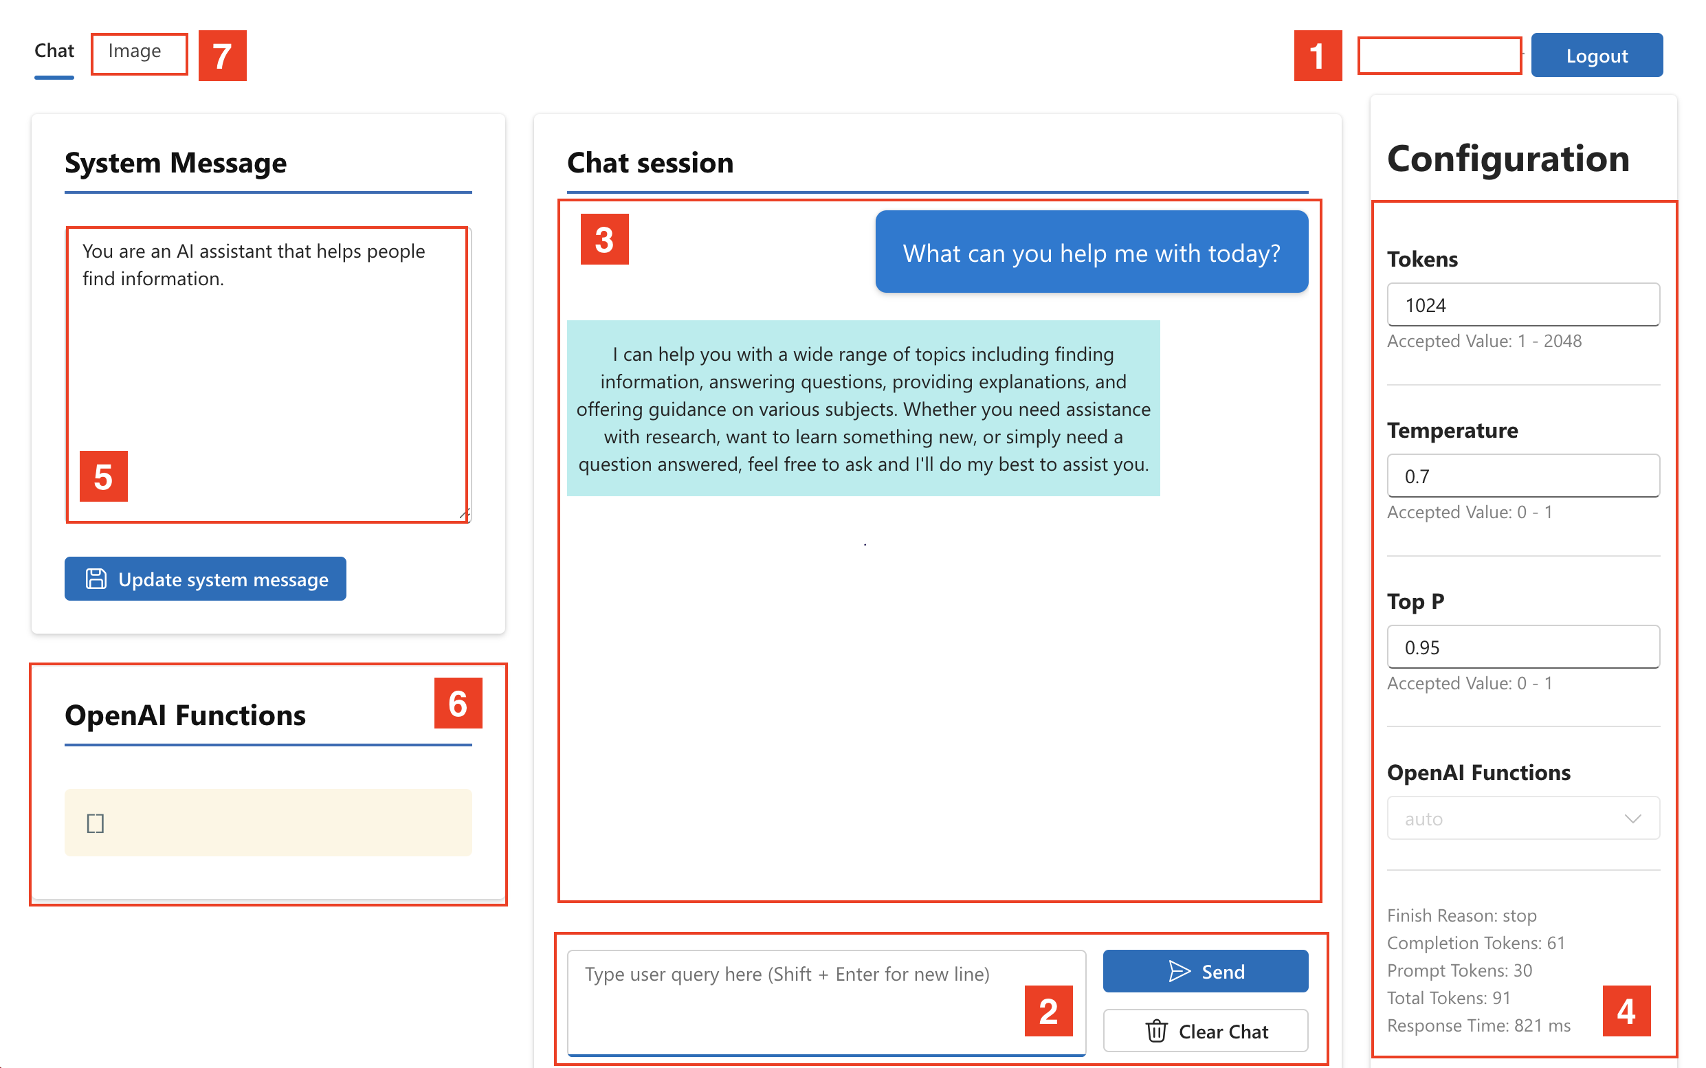The width and height of the screenshot is (1706, 1068).
Task: Click the Chat session heading
Action: pos(650,162)
